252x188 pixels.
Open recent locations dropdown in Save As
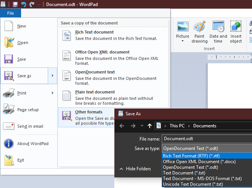tap(142, 125)
